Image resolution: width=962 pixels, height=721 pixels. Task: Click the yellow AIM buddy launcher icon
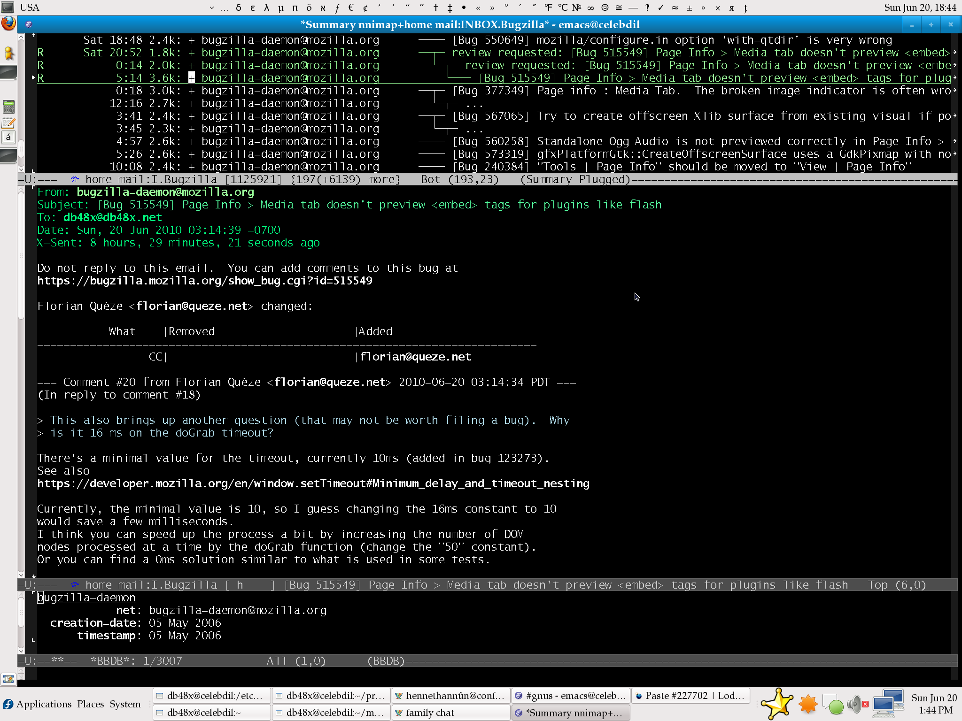8,53
